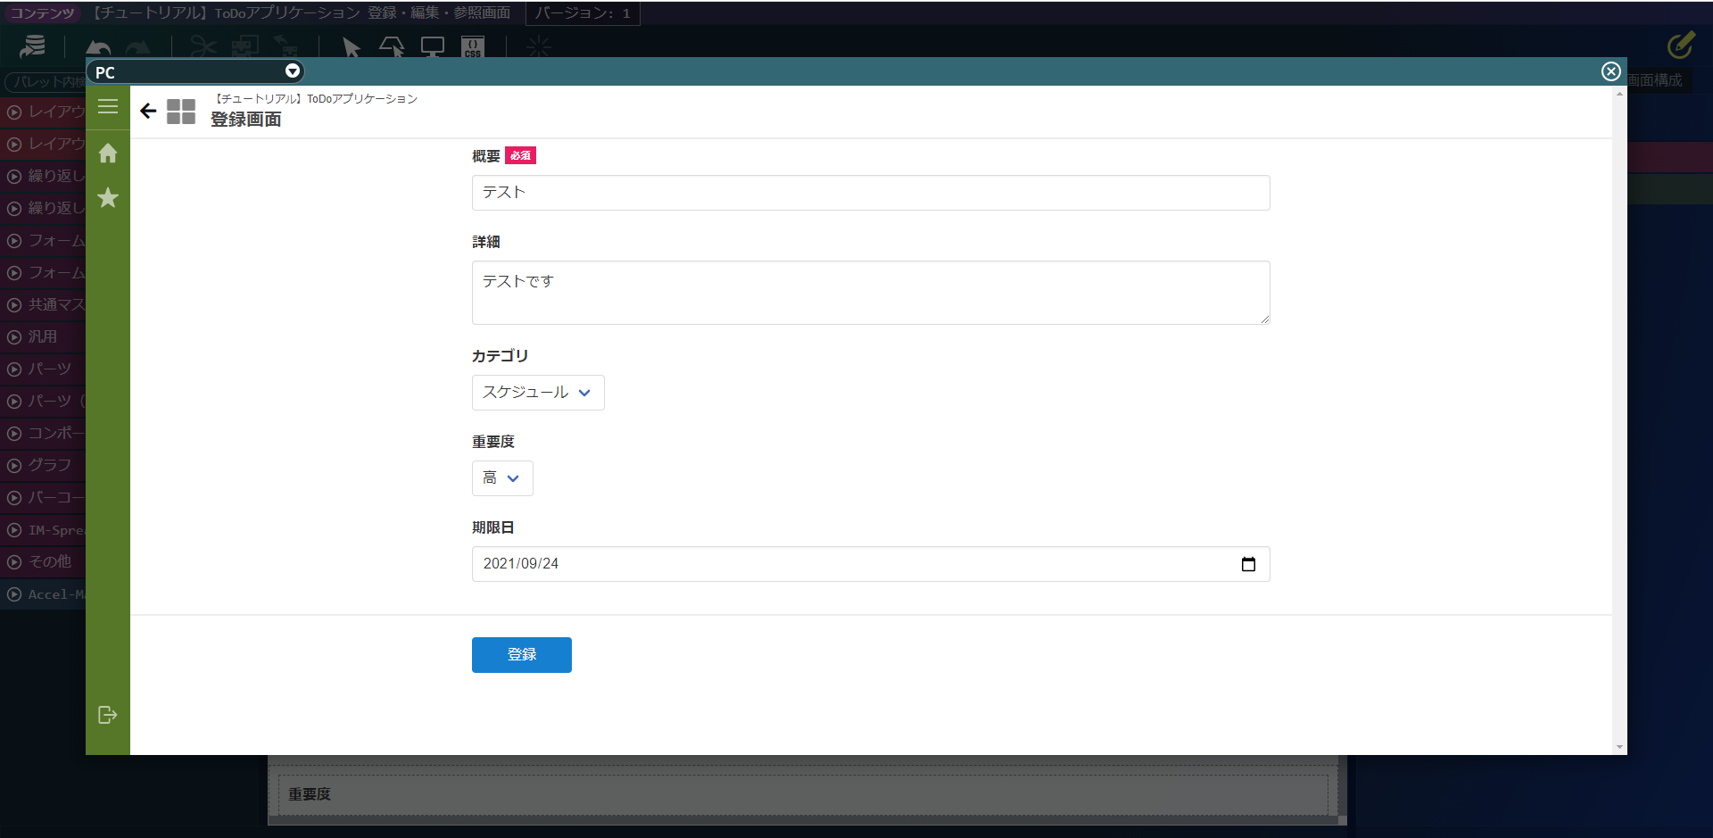
Task: Close the preview with the X icon
Action: point(1610,71)
